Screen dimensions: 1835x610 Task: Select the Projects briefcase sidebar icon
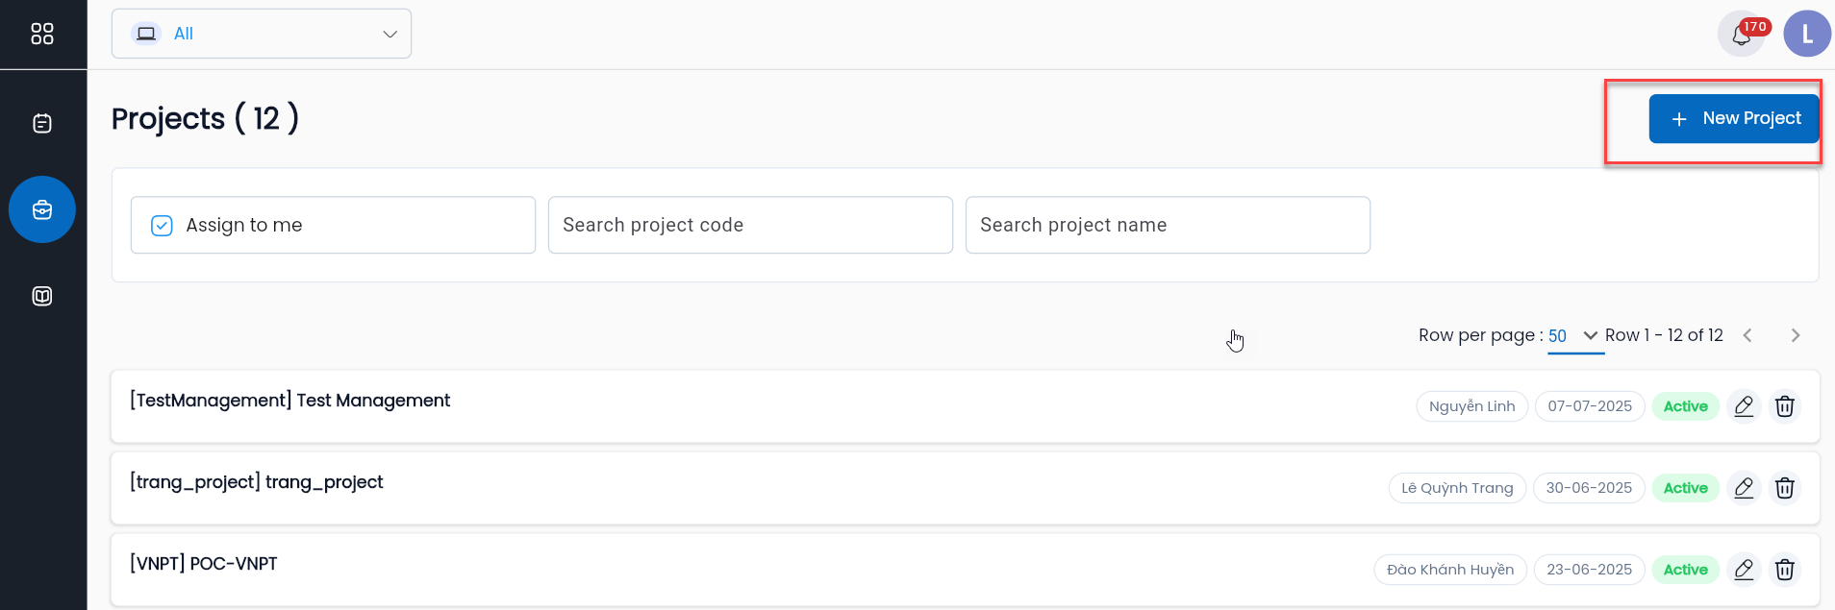click(x=42, y=209)
